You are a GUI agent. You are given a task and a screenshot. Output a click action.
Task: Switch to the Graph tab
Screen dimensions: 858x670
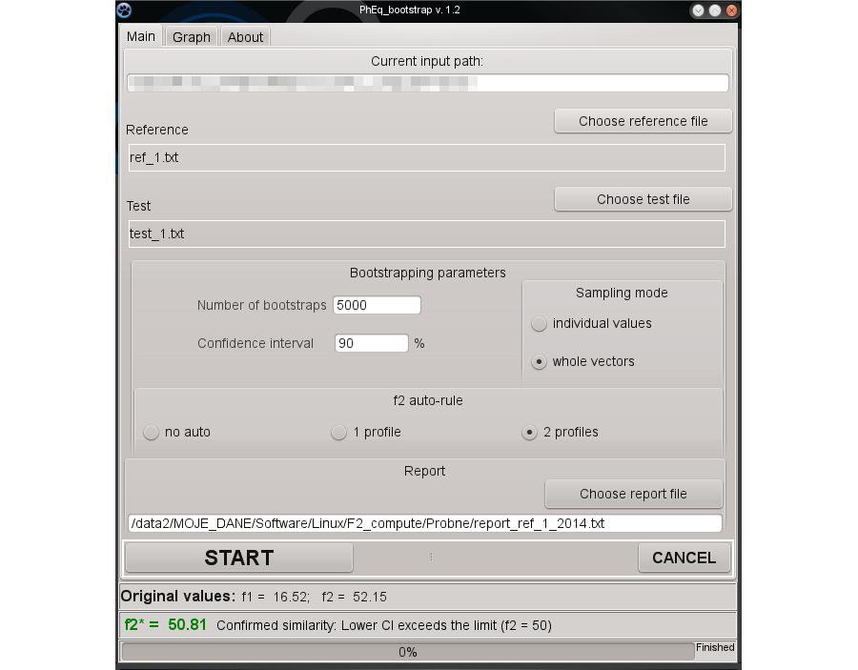click(191, 36)
